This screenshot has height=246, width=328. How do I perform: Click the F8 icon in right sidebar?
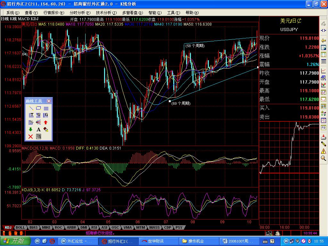324,127
